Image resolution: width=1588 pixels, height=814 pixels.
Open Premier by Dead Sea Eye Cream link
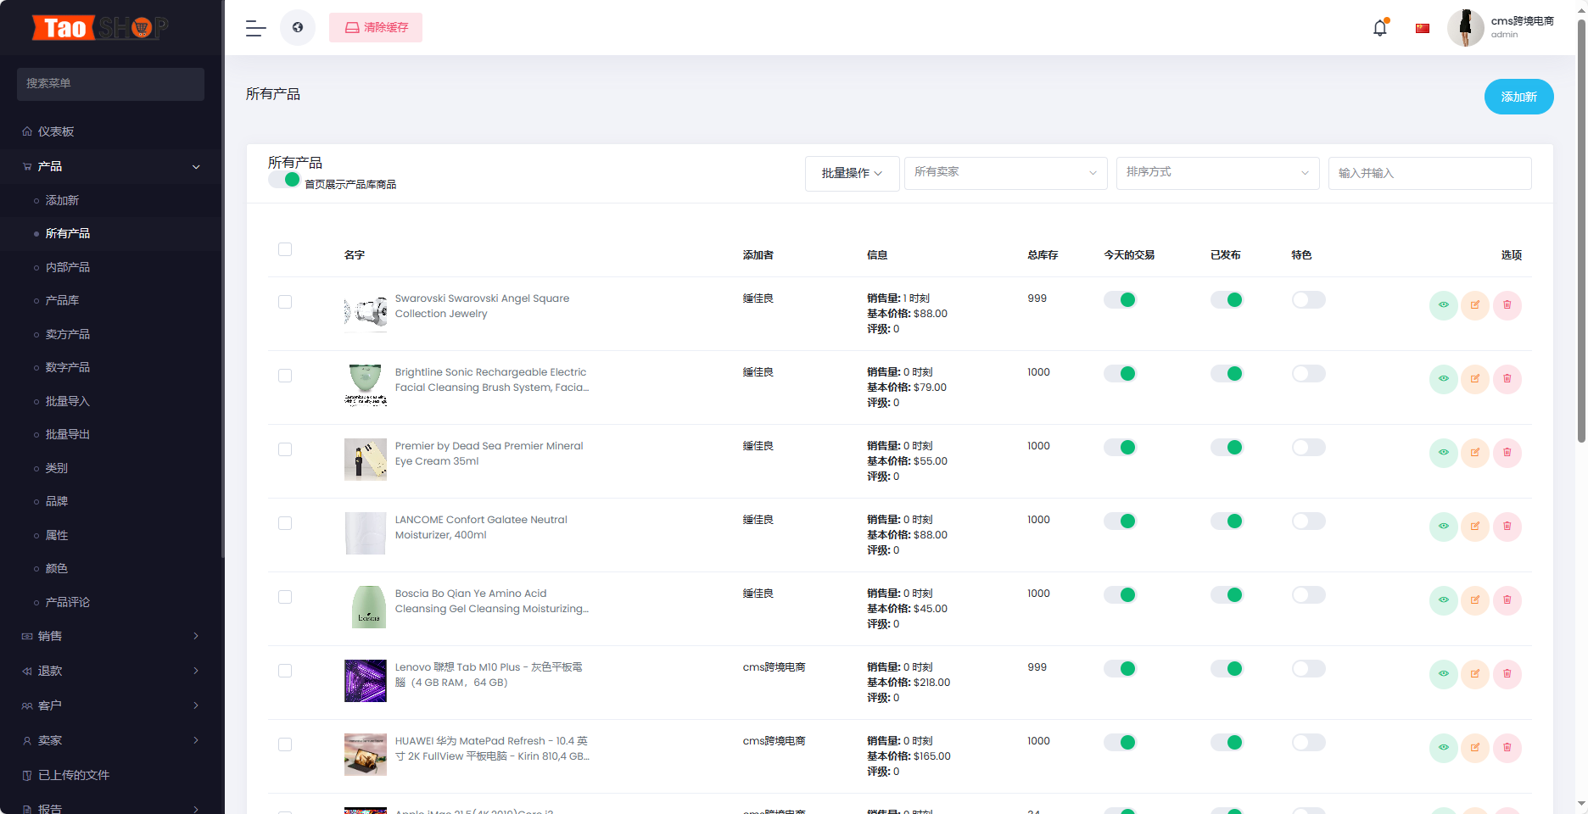tap(489, 454)
